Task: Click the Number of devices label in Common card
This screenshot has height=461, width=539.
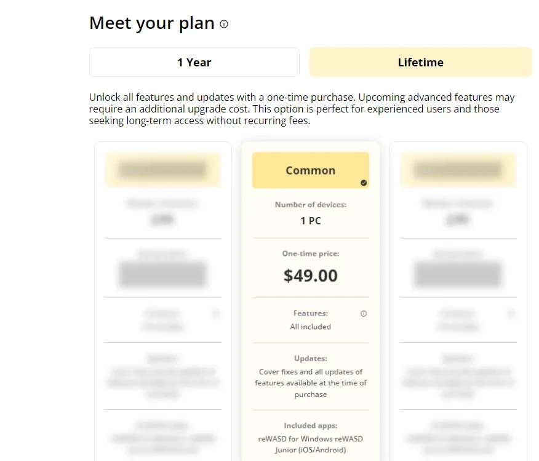Action: click(310, 205)
